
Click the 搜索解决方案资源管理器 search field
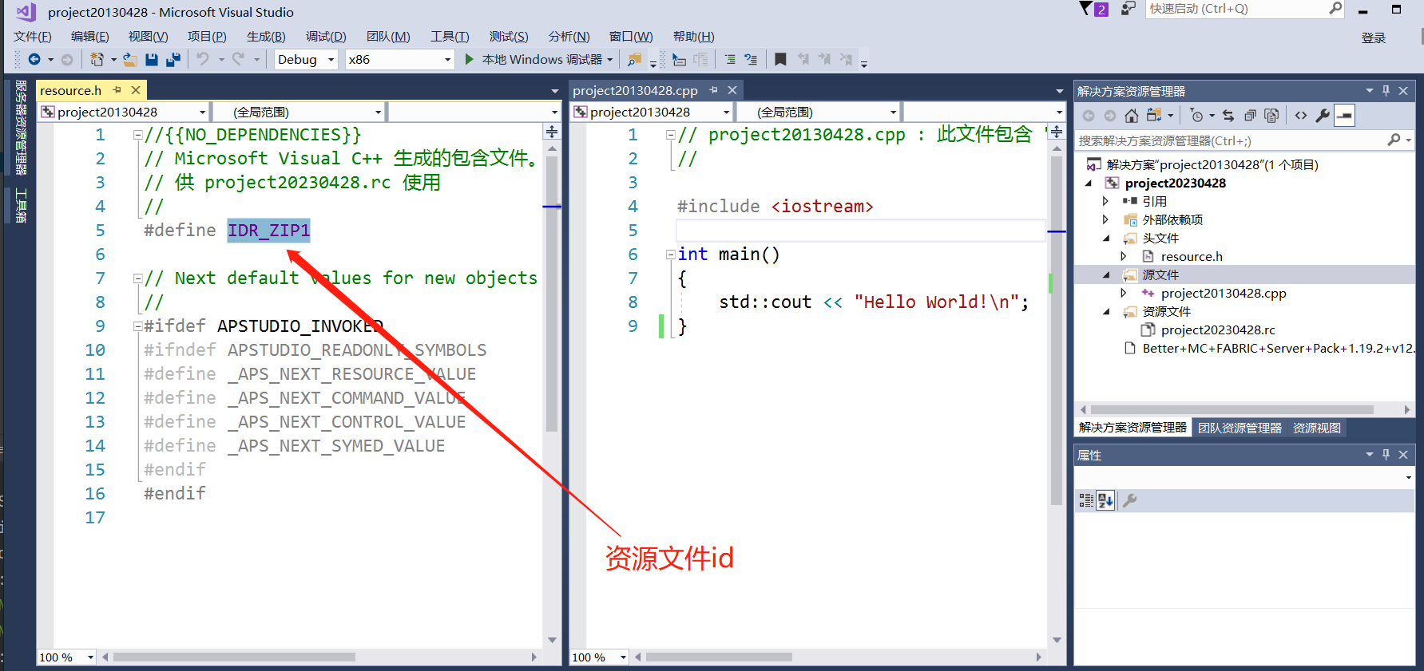pyautogui.click(x=1230, y=140)
